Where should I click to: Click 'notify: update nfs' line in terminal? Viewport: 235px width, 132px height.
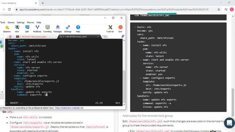point(27,87)
